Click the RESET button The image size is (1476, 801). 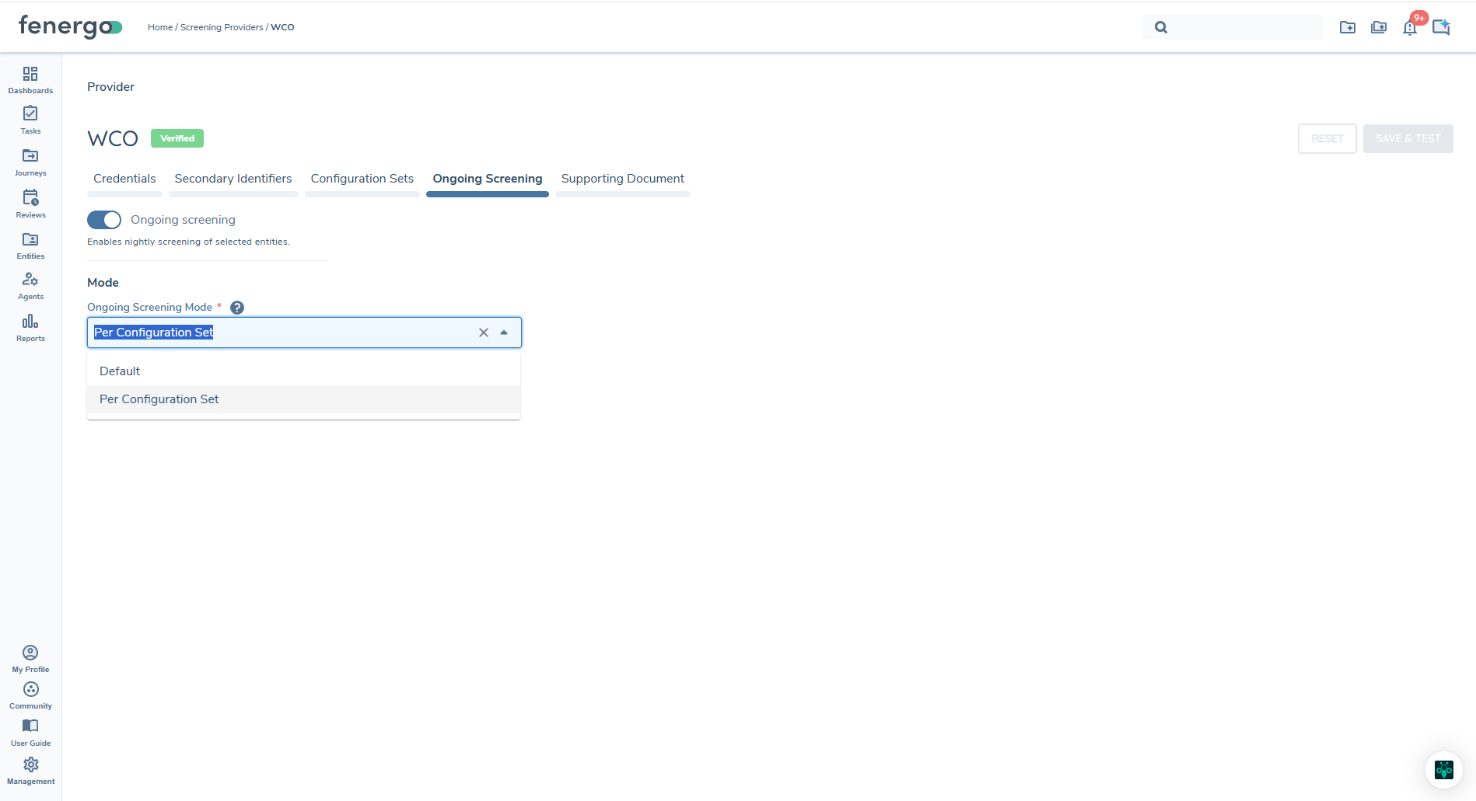1327,138
